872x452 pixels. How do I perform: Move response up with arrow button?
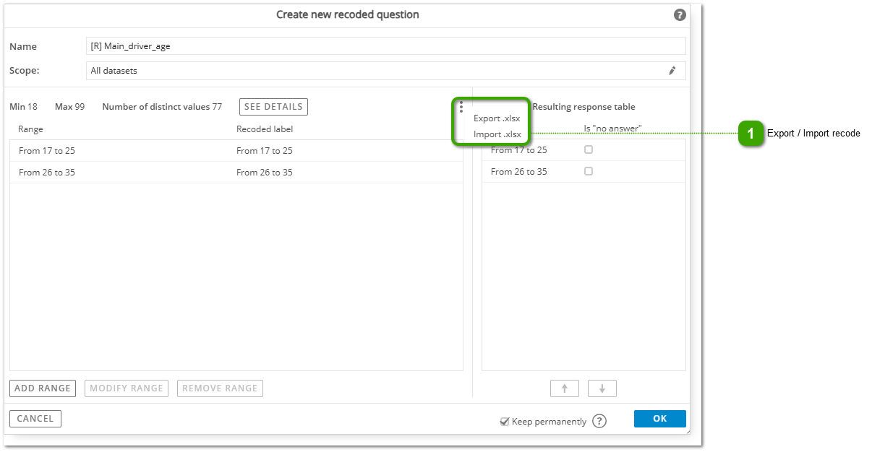(x=565, y=388)
